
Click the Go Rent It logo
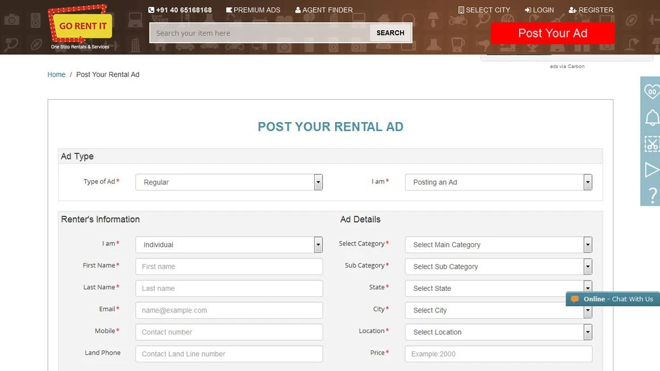coord(80,27)
